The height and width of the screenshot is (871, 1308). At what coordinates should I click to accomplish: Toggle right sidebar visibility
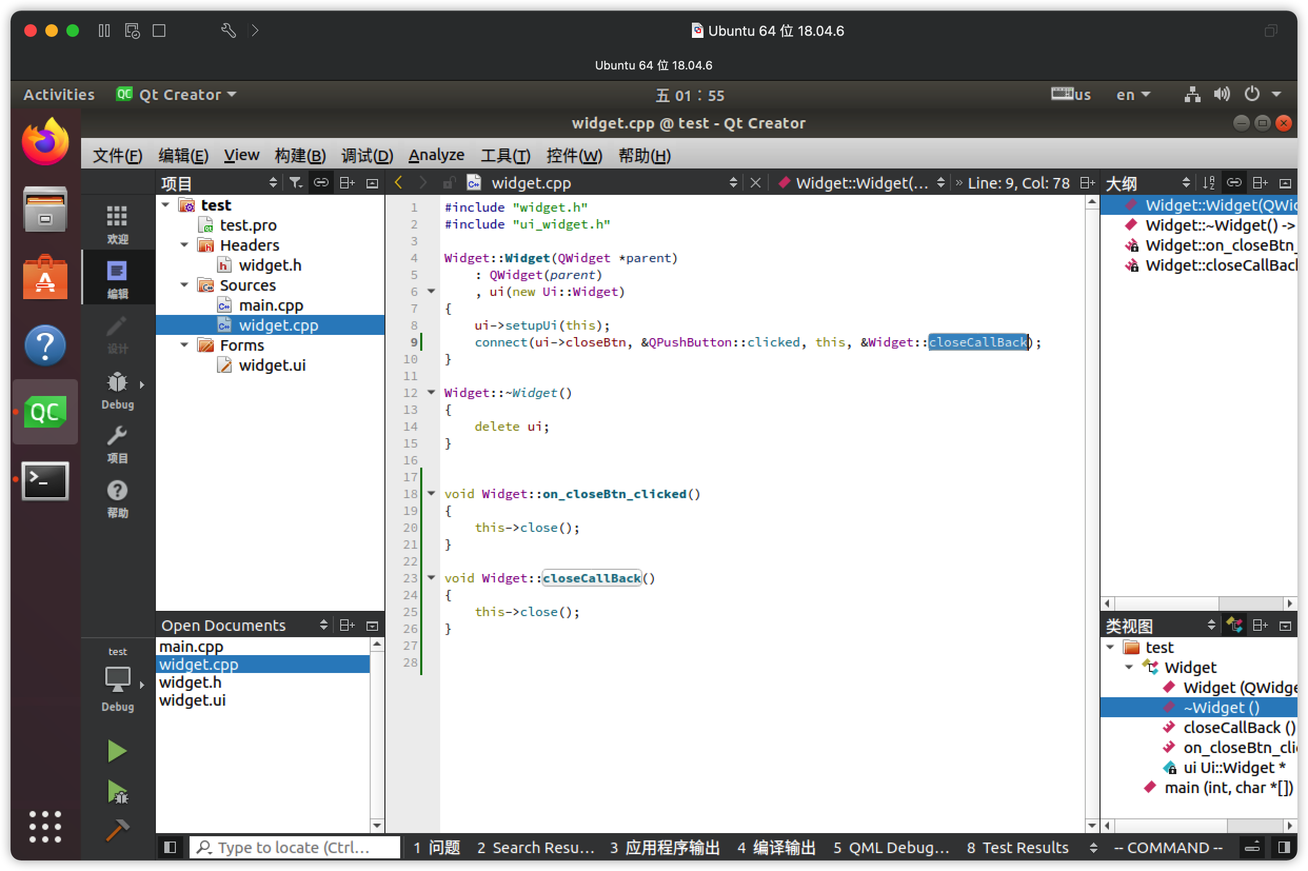tap(1284, 847)
